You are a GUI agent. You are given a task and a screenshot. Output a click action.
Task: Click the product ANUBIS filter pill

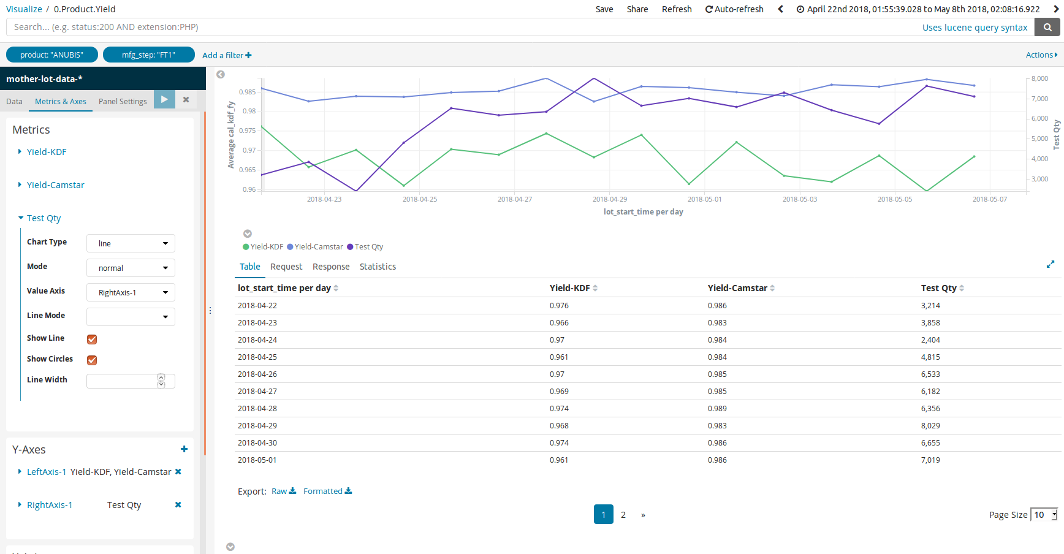[52, 55]
